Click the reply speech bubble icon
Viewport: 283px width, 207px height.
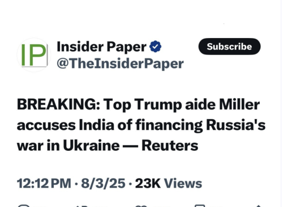24,206
